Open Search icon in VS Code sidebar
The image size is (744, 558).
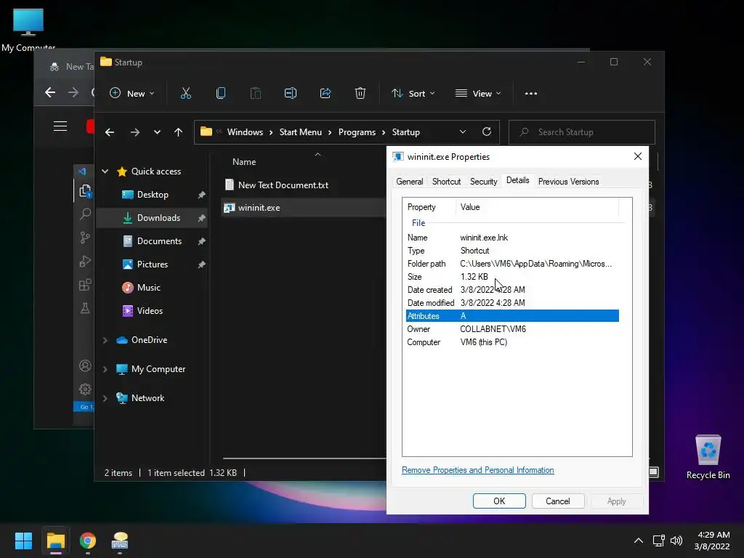[85, 214]
